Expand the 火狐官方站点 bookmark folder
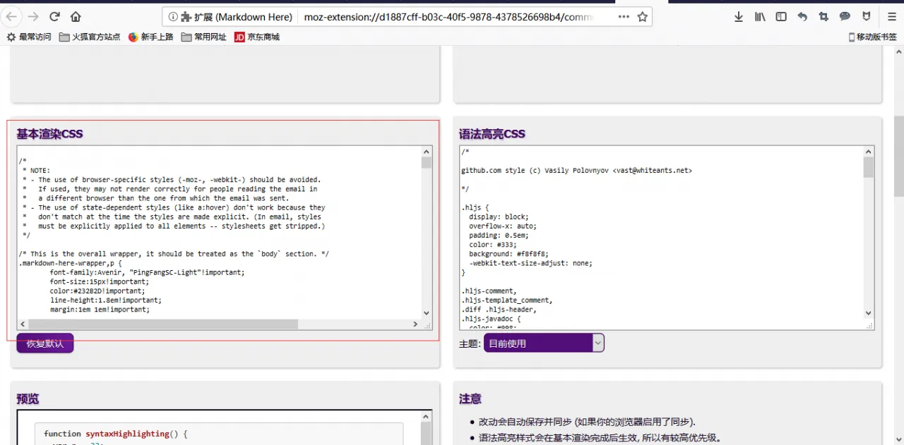Viewport: 904px width, 445px height. point(90,37)
